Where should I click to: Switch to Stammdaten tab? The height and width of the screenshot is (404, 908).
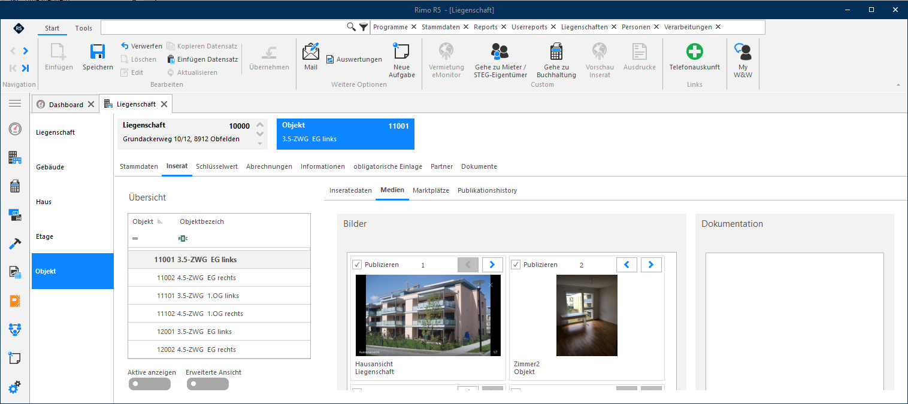click(139, 166)
